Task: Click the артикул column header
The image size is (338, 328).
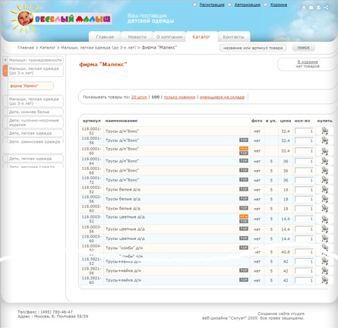Action: coord(92,121)
